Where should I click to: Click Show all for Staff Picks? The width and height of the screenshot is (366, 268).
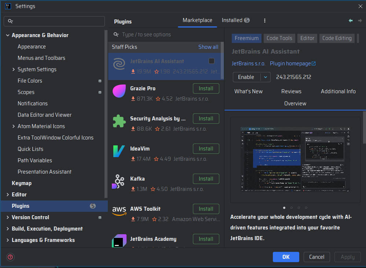tap(208, 47)
